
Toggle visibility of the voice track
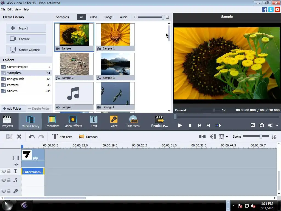pos(3,191)
